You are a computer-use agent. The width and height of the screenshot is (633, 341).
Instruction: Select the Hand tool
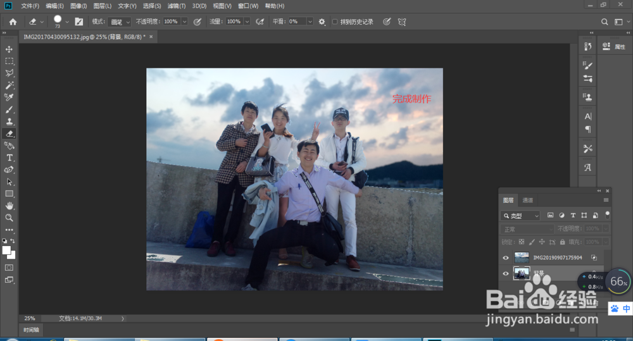[9, 206]
